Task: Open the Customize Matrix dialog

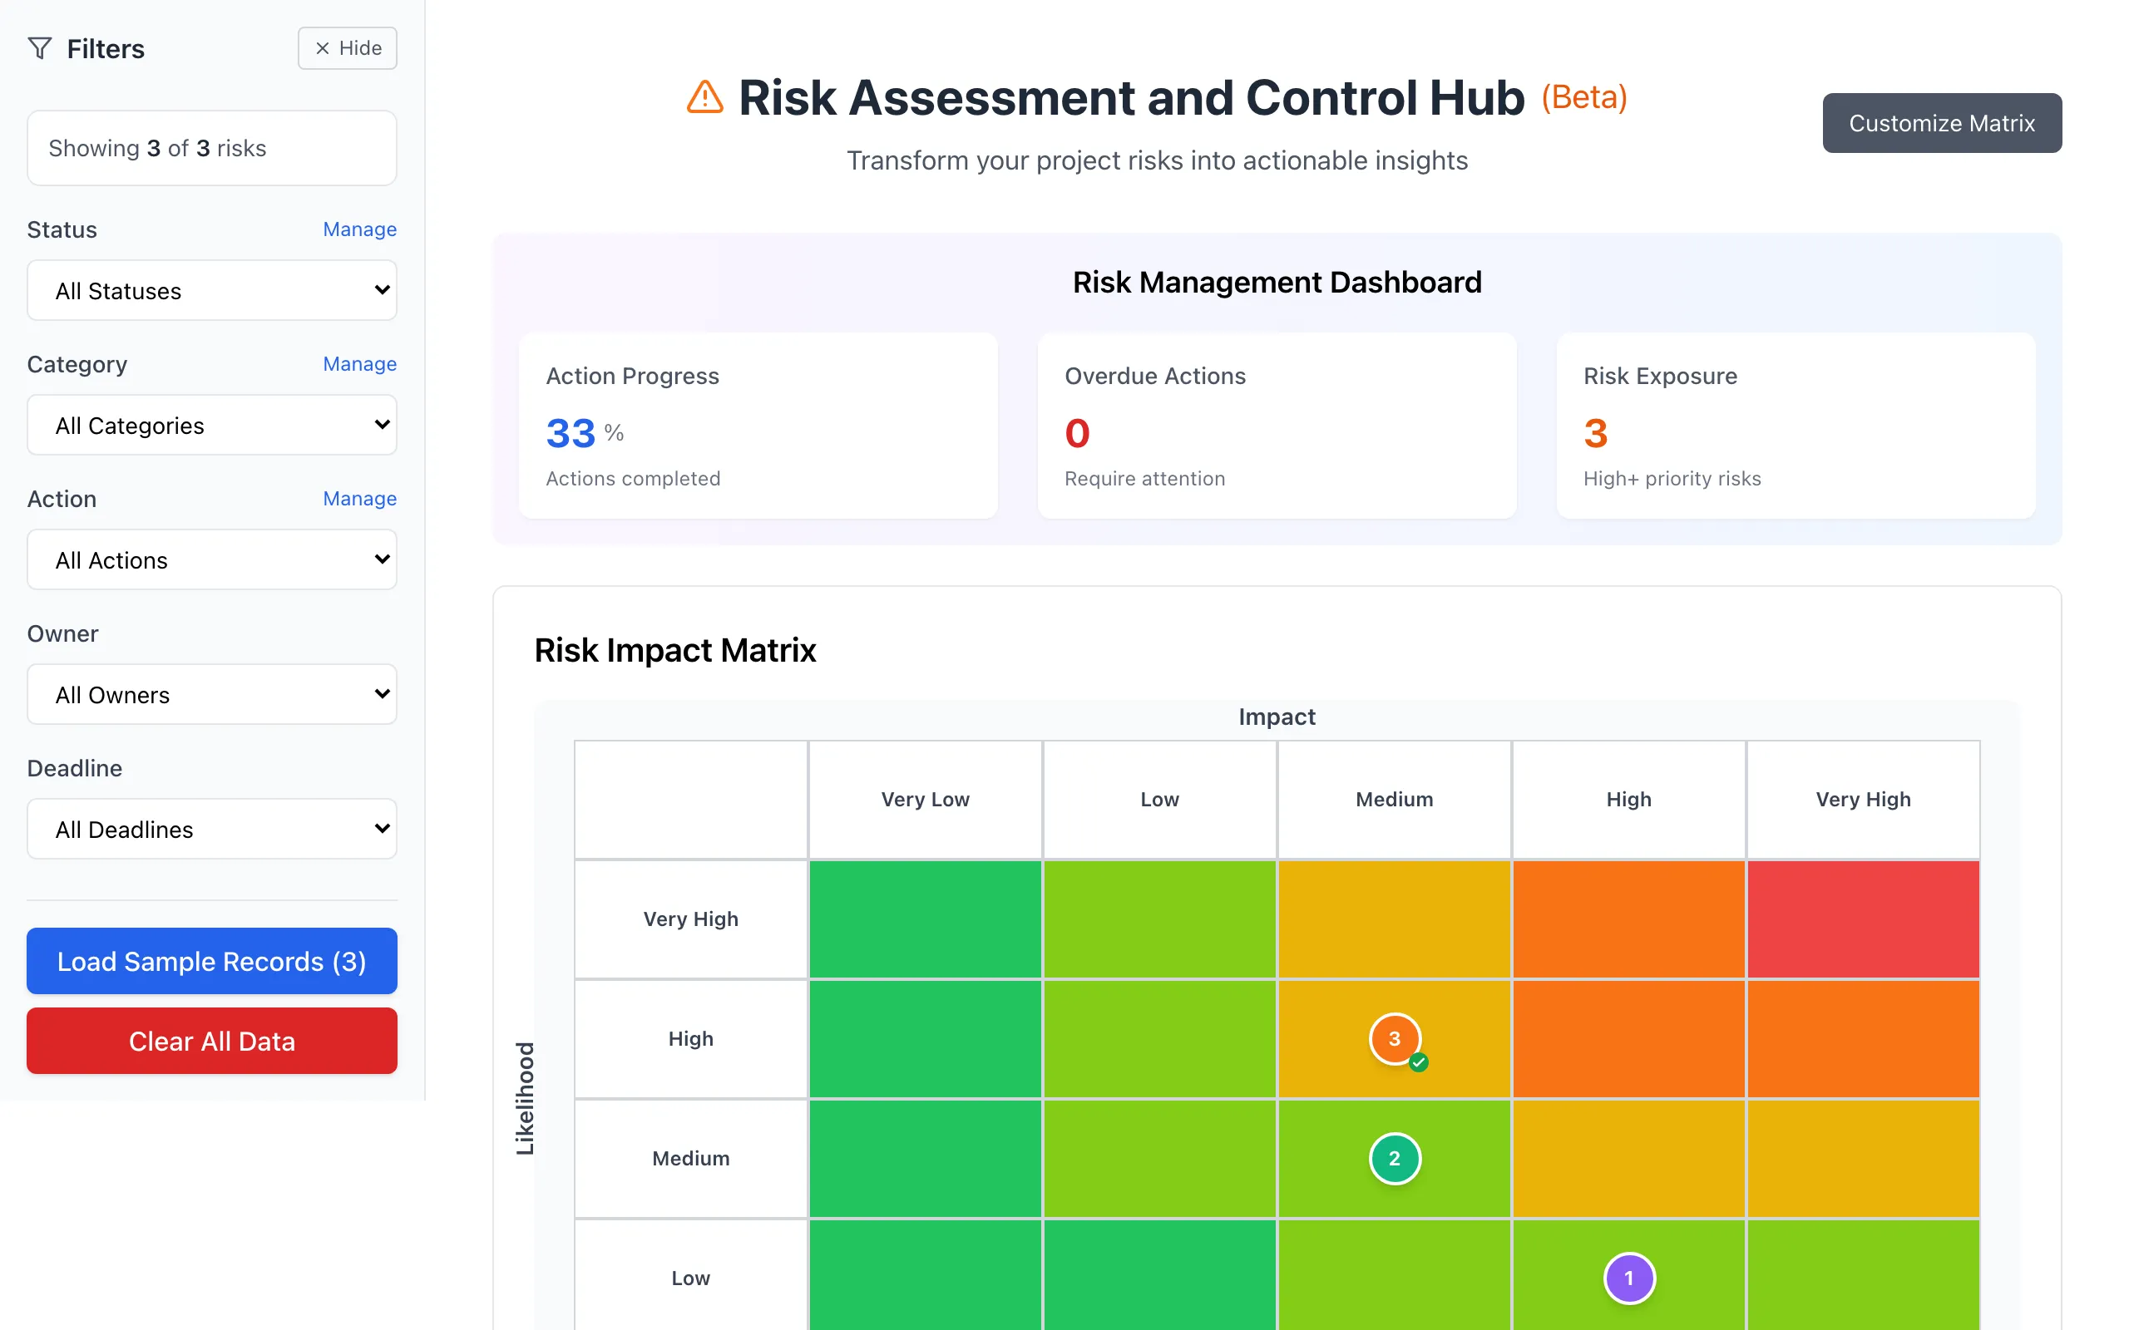Action: [1942, 123]
